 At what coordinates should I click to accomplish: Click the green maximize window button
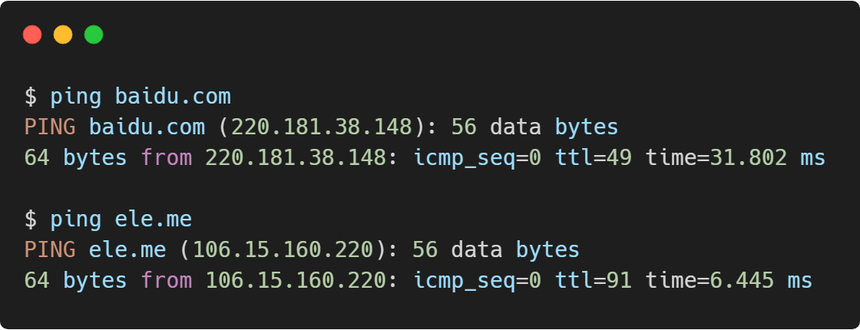click(x=94, y=35)
